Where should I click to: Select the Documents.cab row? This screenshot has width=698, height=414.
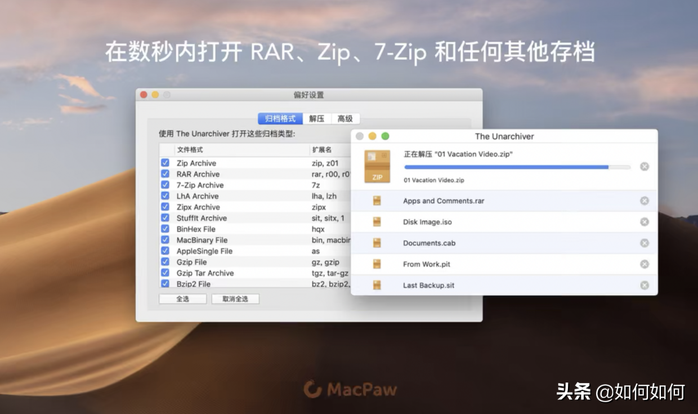(504, 243)
